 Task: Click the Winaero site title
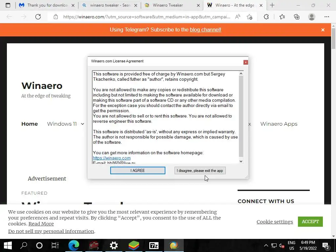(x=42, y=86)
